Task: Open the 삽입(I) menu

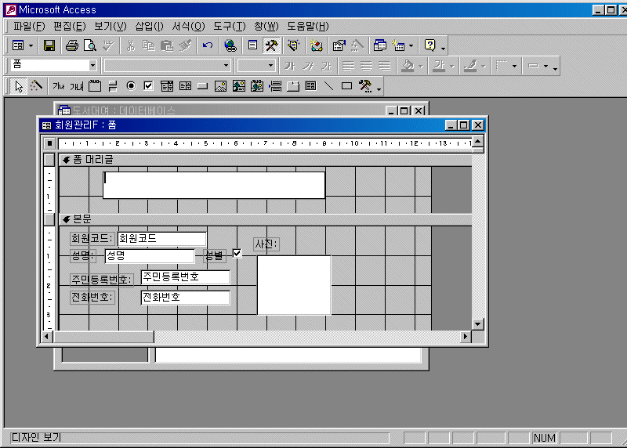Action: pyautogui.click(x=149, y=27)
